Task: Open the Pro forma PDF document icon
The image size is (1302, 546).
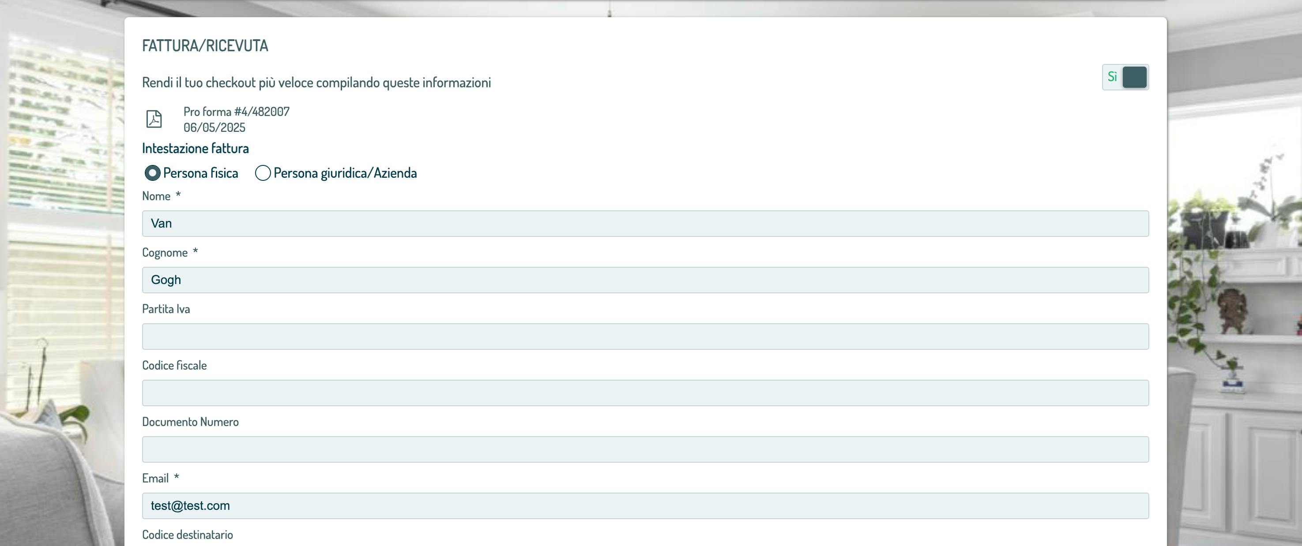Action: point(154,119)
